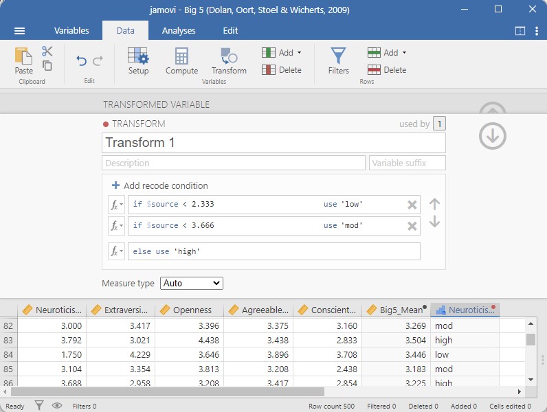Click the horizontal scrollbar thumb
This screenshot has height=412, width=547.
click(x=168, y=392)
